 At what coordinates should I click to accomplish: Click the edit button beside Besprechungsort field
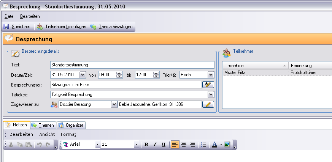[208, 85]
